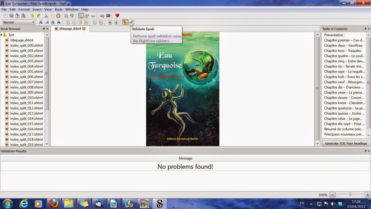This screenshot has height=209, width=371.
Task: Open Internet Explorer from taskbar
Action: (x=24, y=204)
